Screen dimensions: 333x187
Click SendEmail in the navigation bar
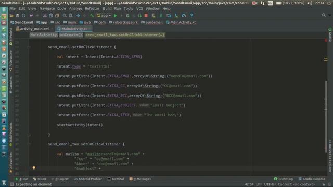click(22, 22)
